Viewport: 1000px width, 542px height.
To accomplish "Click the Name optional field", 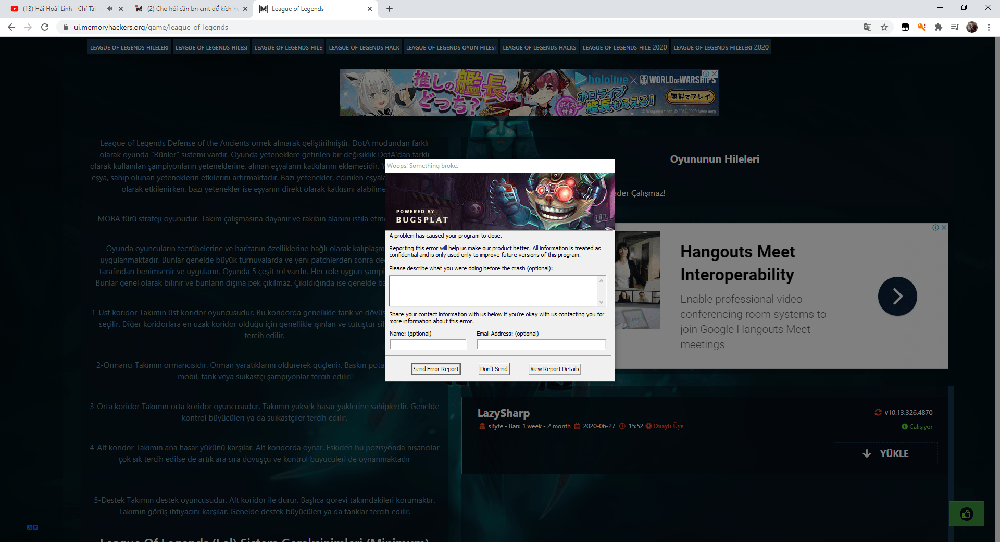I will [428, 344].
